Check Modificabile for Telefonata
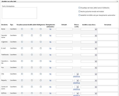The height and width of the screenshot is (96, 119). point(32,55)
